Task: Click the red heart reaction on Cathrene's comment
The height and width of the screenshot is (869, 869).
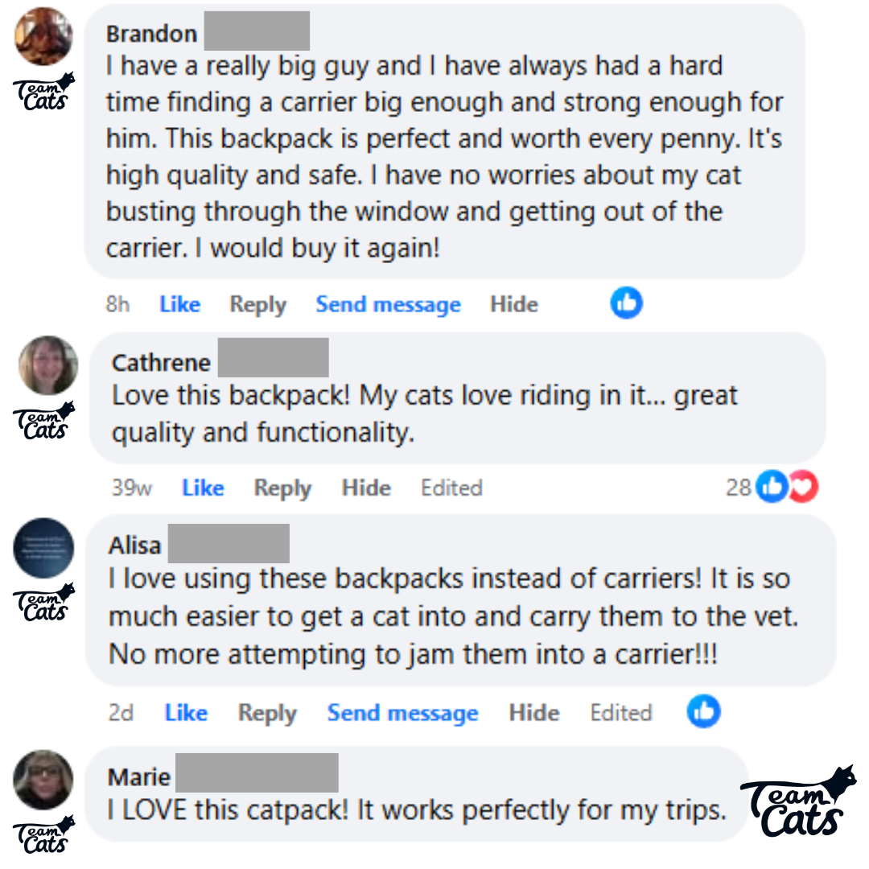Action: pyautogui.click(x=804, y=487)
